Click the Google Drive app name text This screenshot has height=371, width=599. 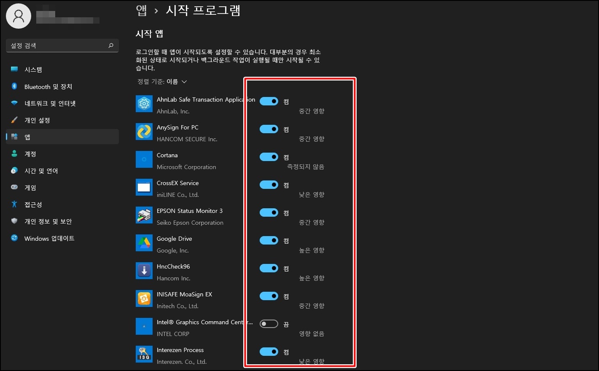pos(175,239)
